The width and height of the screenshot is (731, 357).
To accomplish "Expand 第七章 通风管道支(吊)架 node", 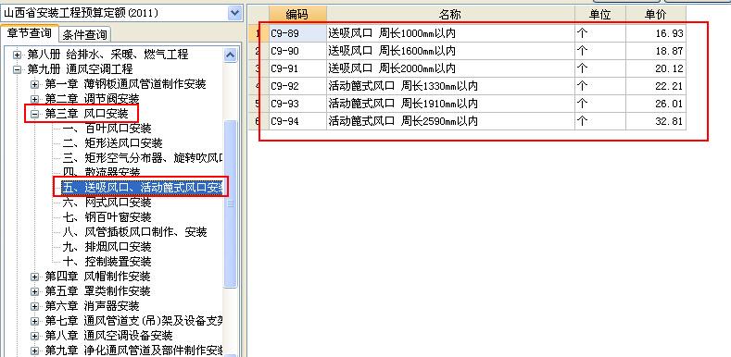I will (34, 321).
